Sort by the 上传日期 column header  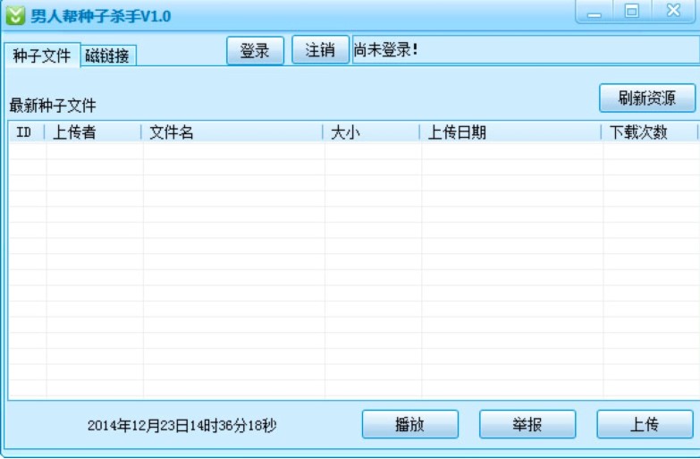tap(510, 132)
